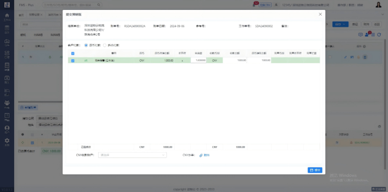Select the 原币付款 radio option

click(86, 45)
